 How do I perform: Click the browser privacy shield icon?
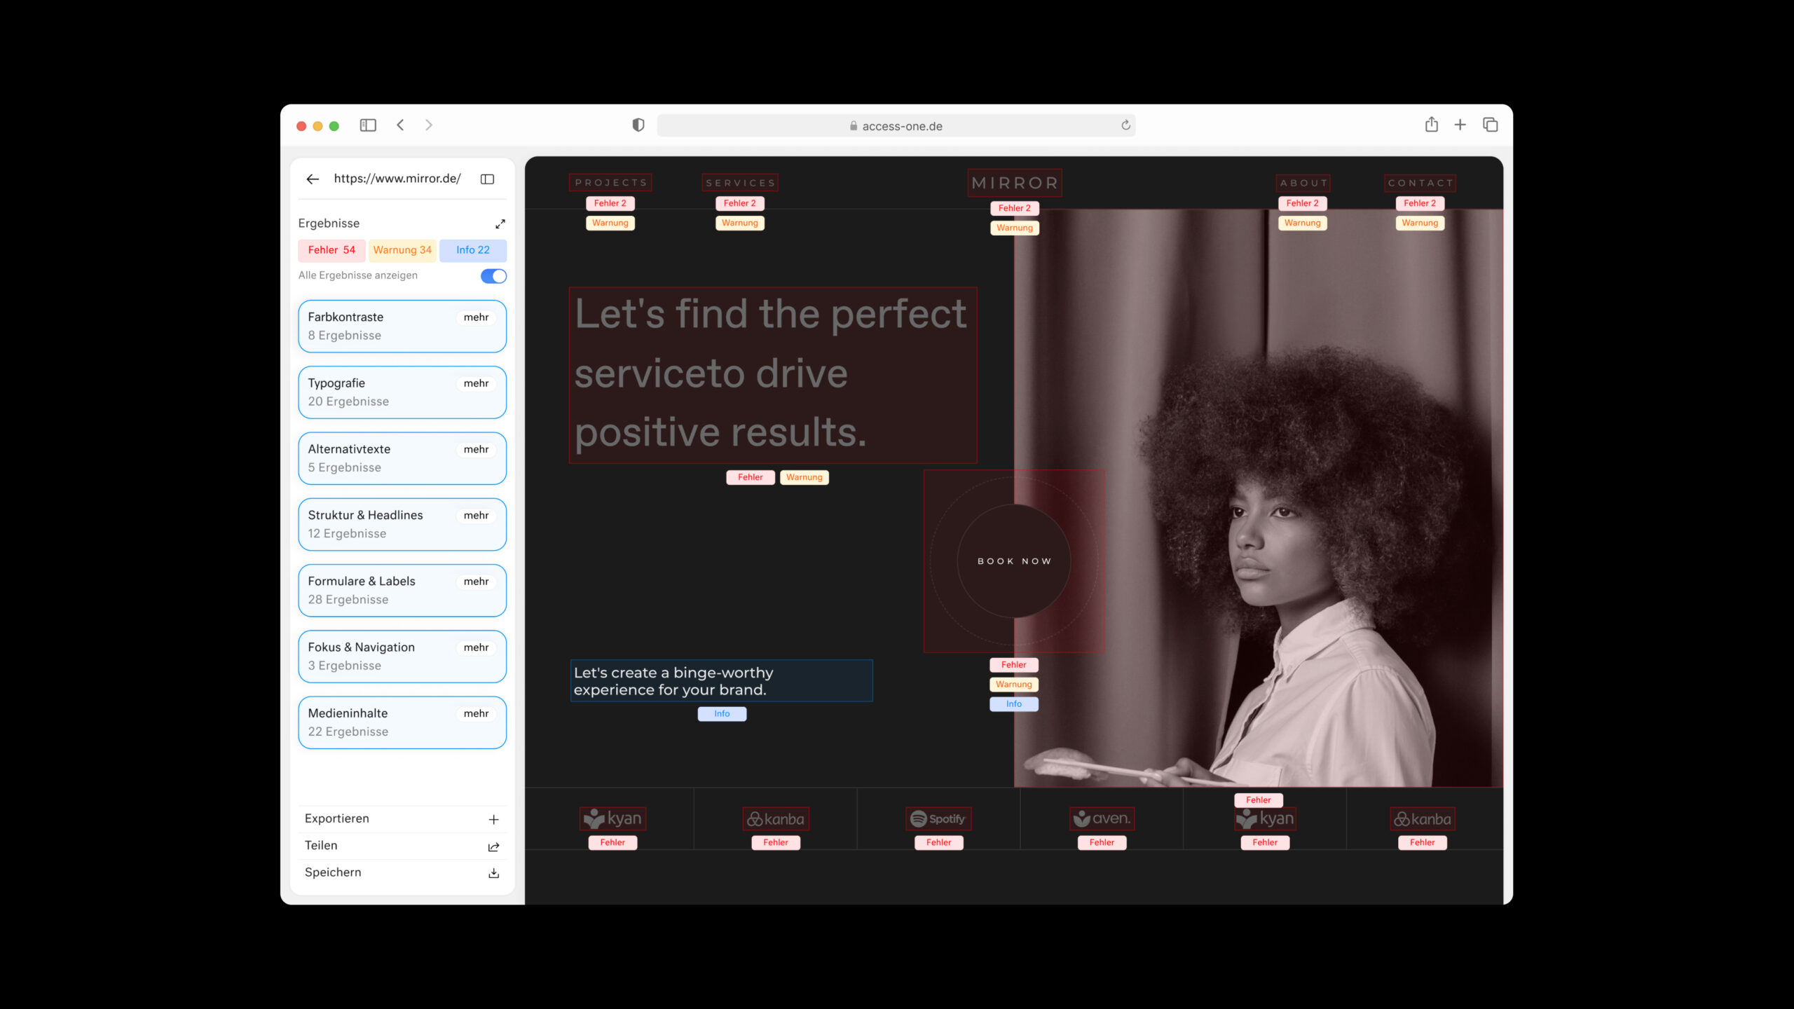[x=638, y=125]
